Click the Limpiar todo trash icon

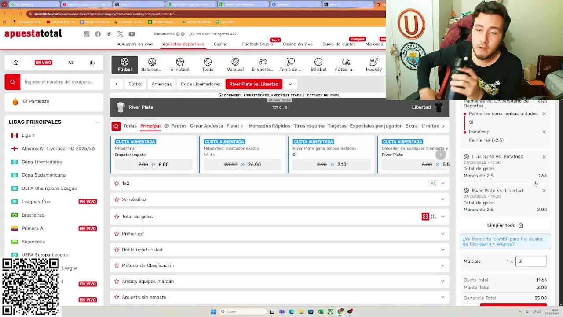(x=521, y=225)
